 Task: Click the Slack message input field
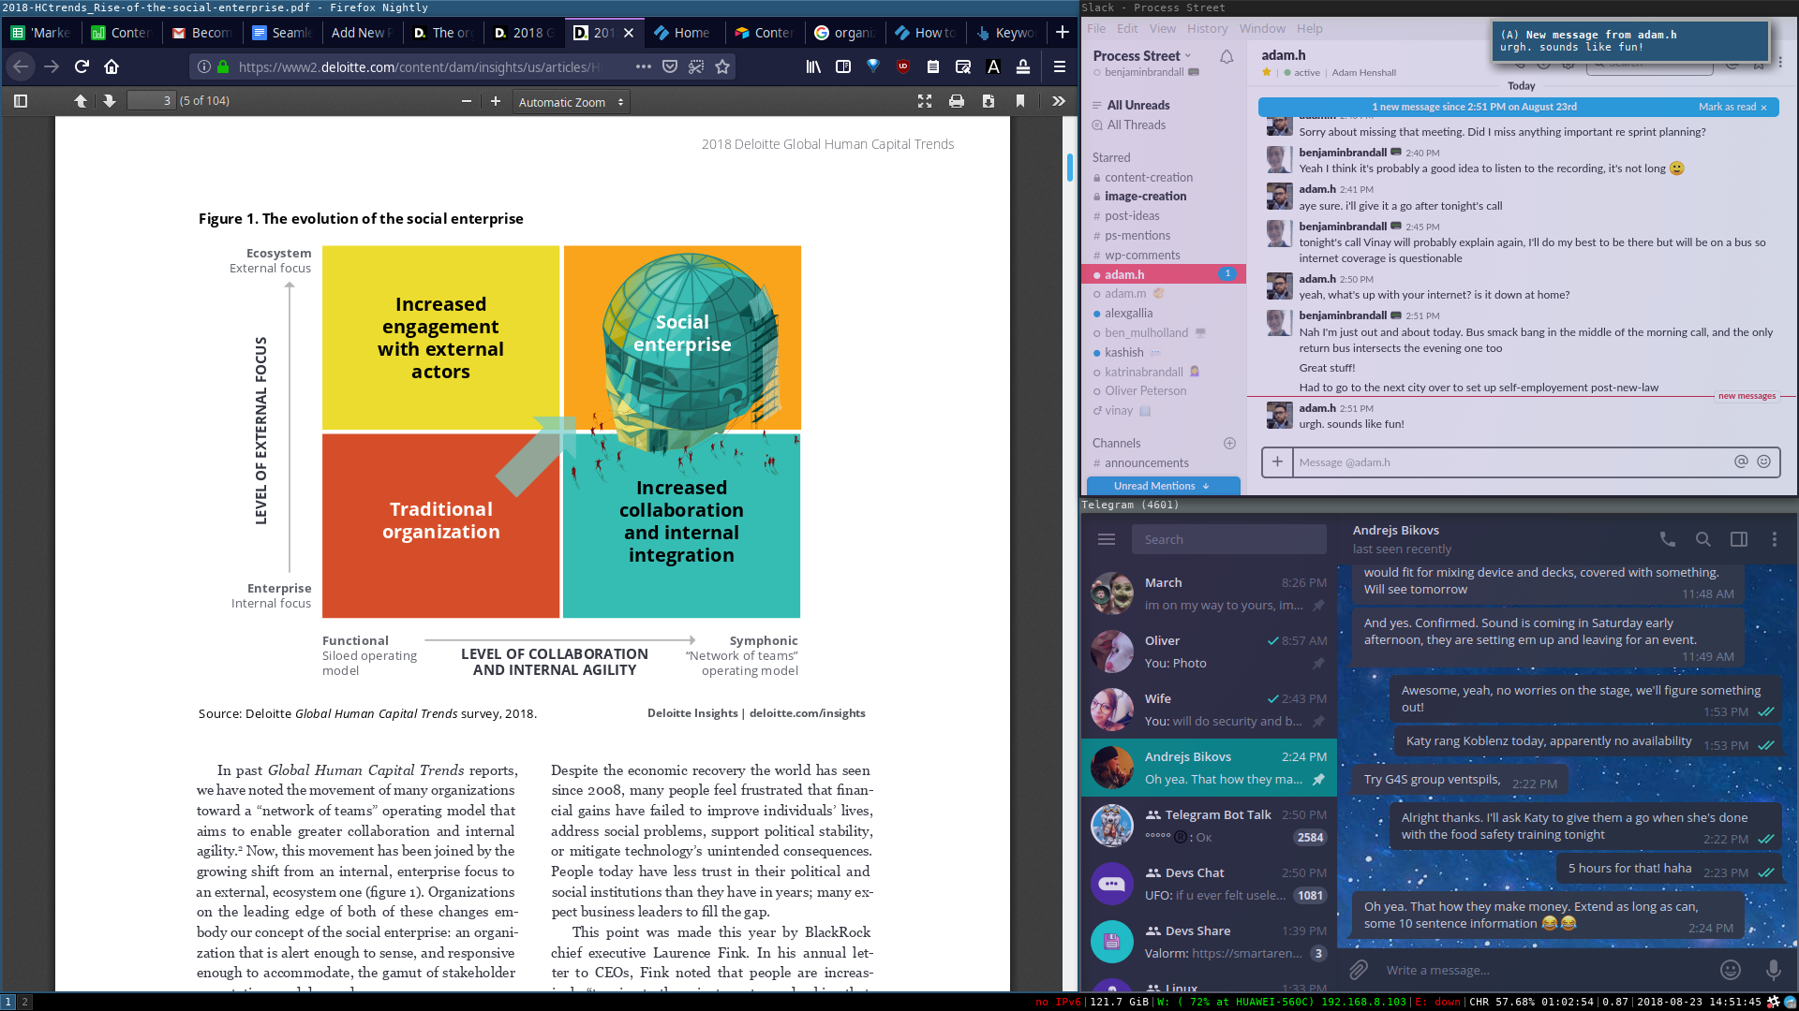tap(1511, 462)
